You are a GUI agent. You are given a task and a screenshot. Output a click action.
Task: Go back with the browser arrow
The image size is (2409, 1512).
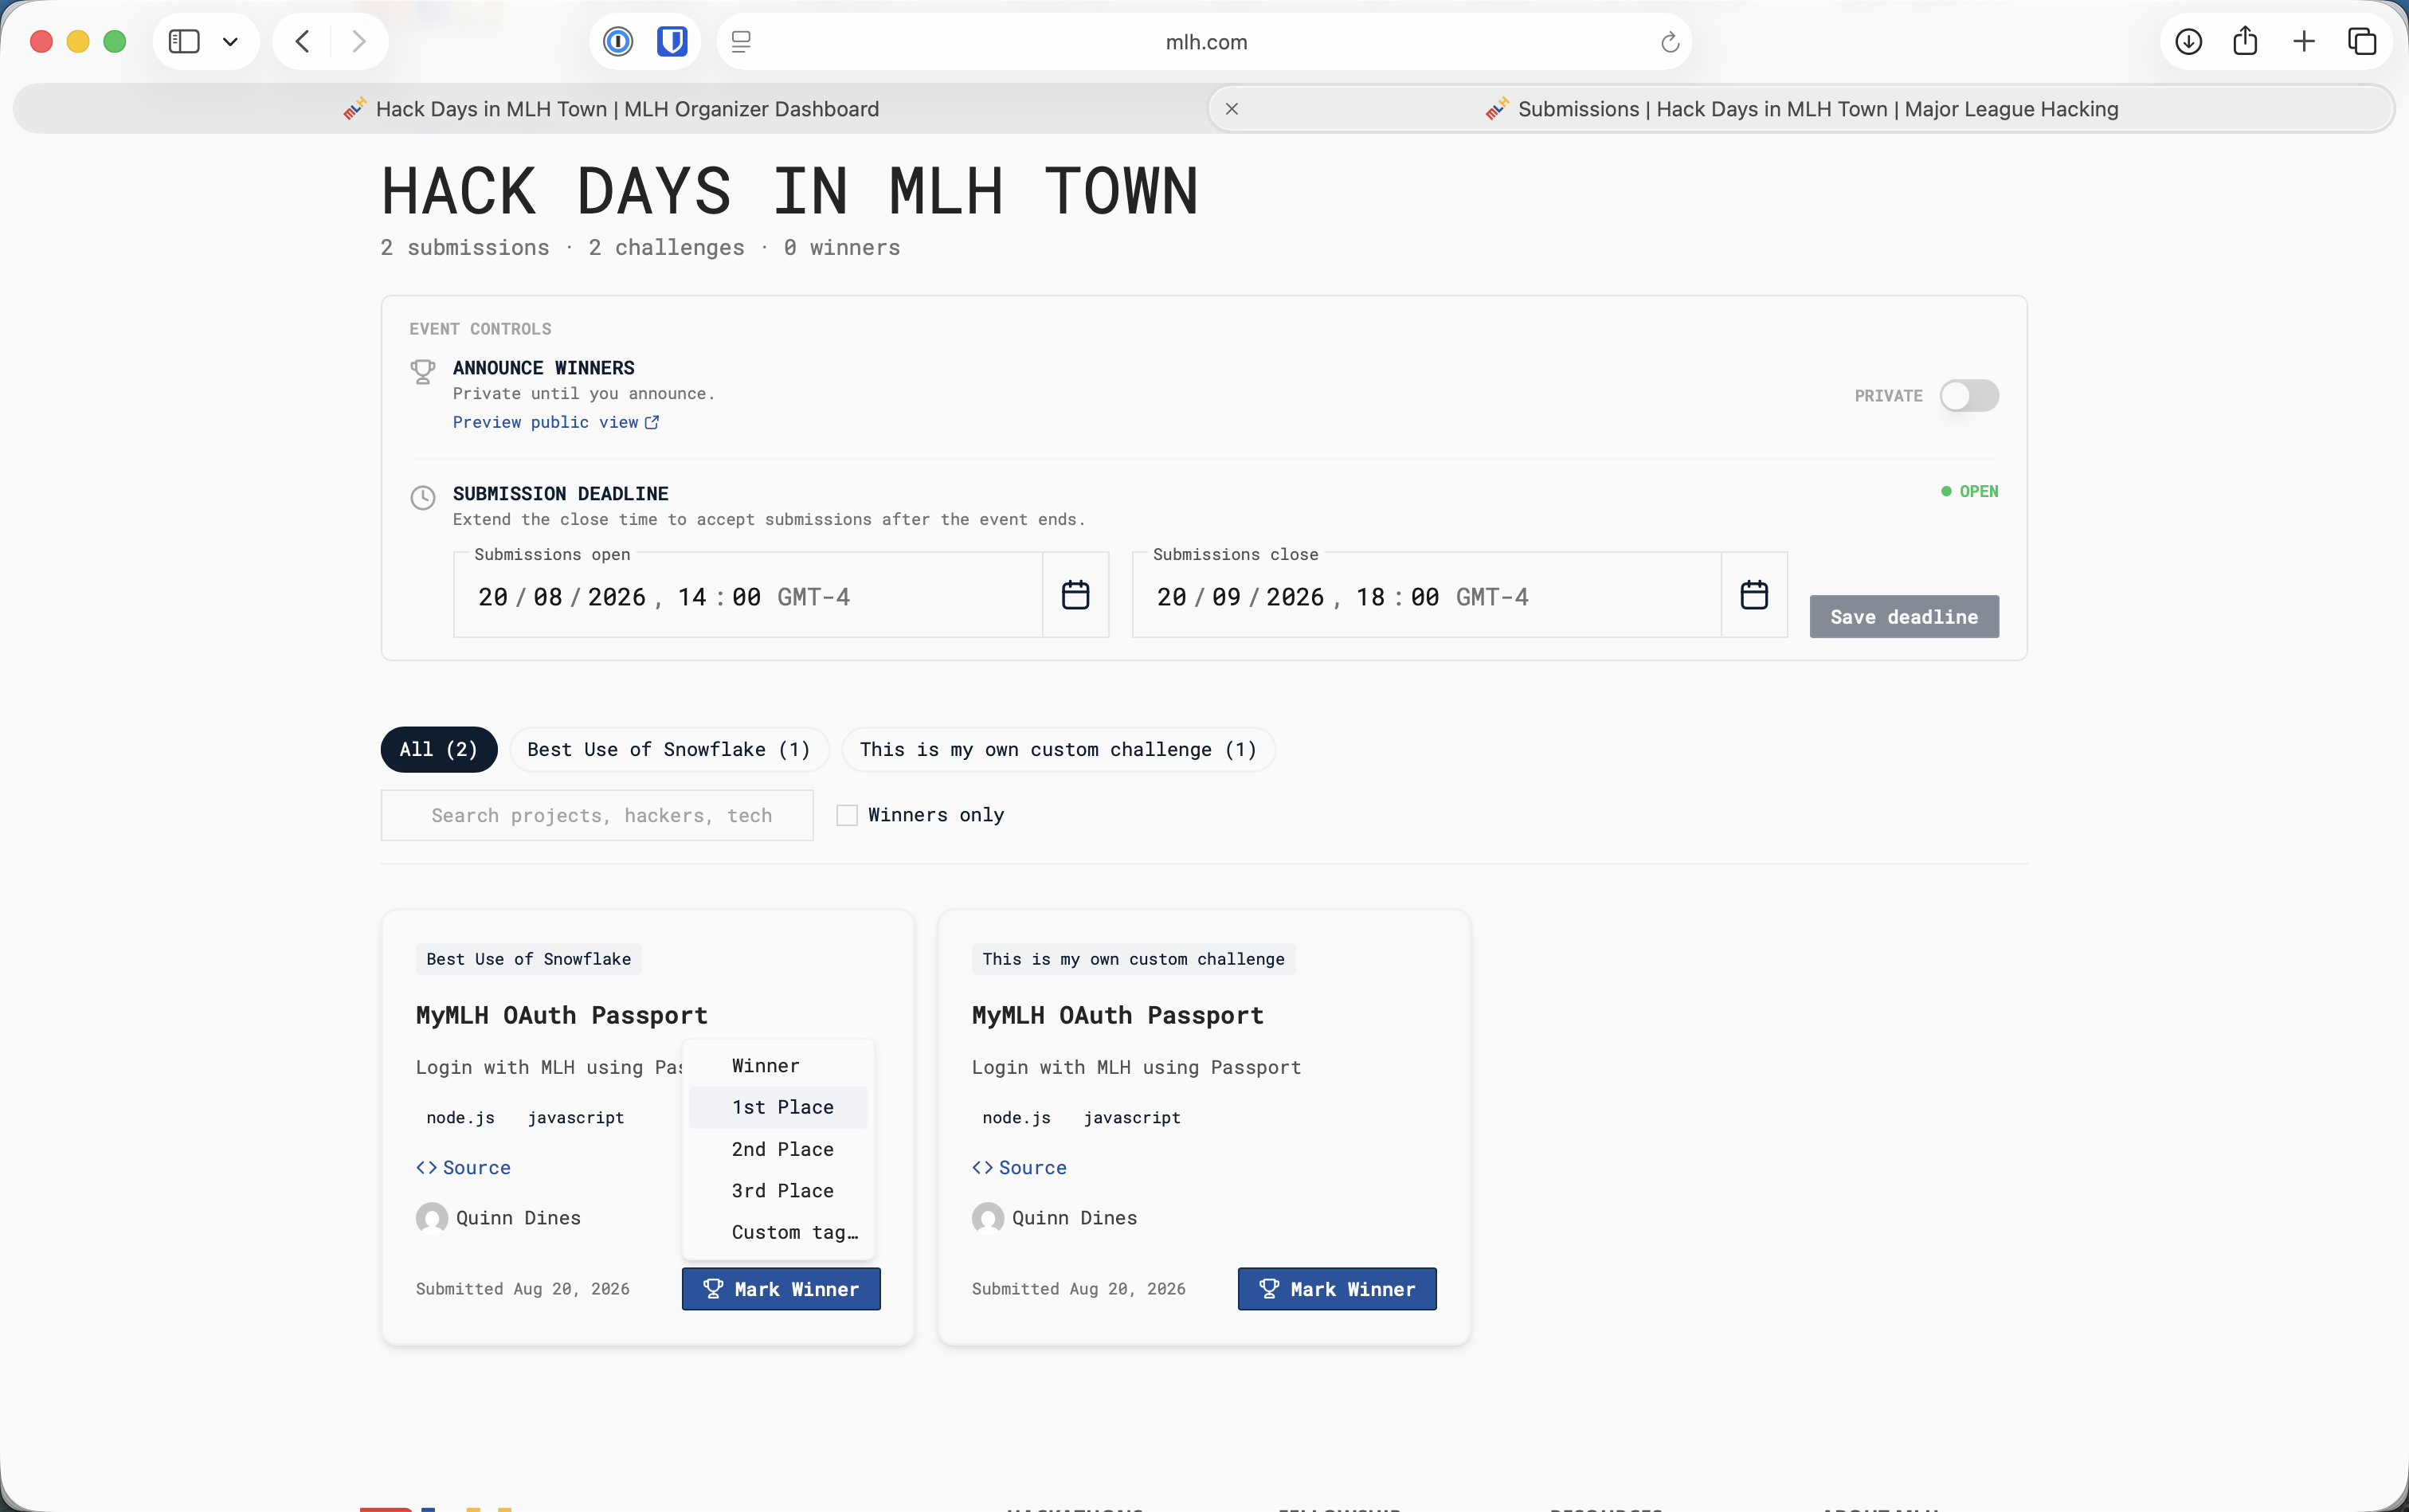click(x=303, y=42)
